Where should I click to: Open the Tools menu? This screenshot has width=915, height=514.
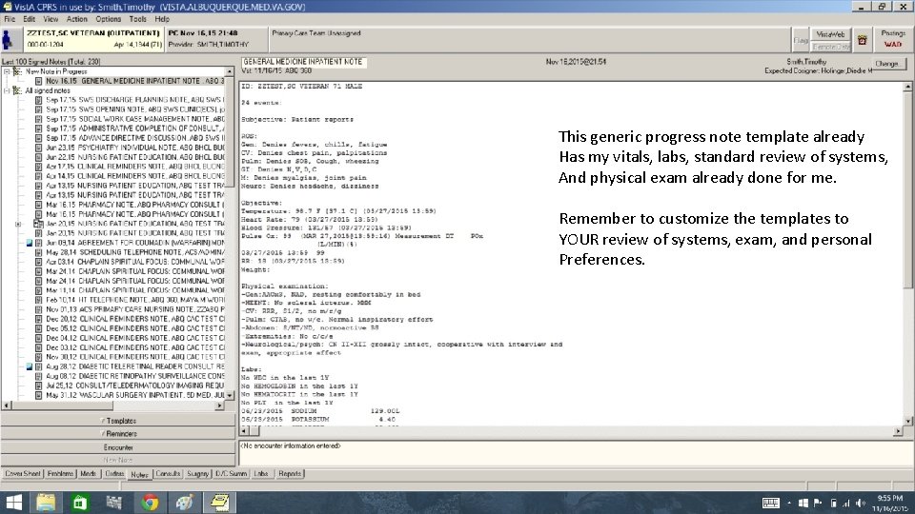point(137,19)
